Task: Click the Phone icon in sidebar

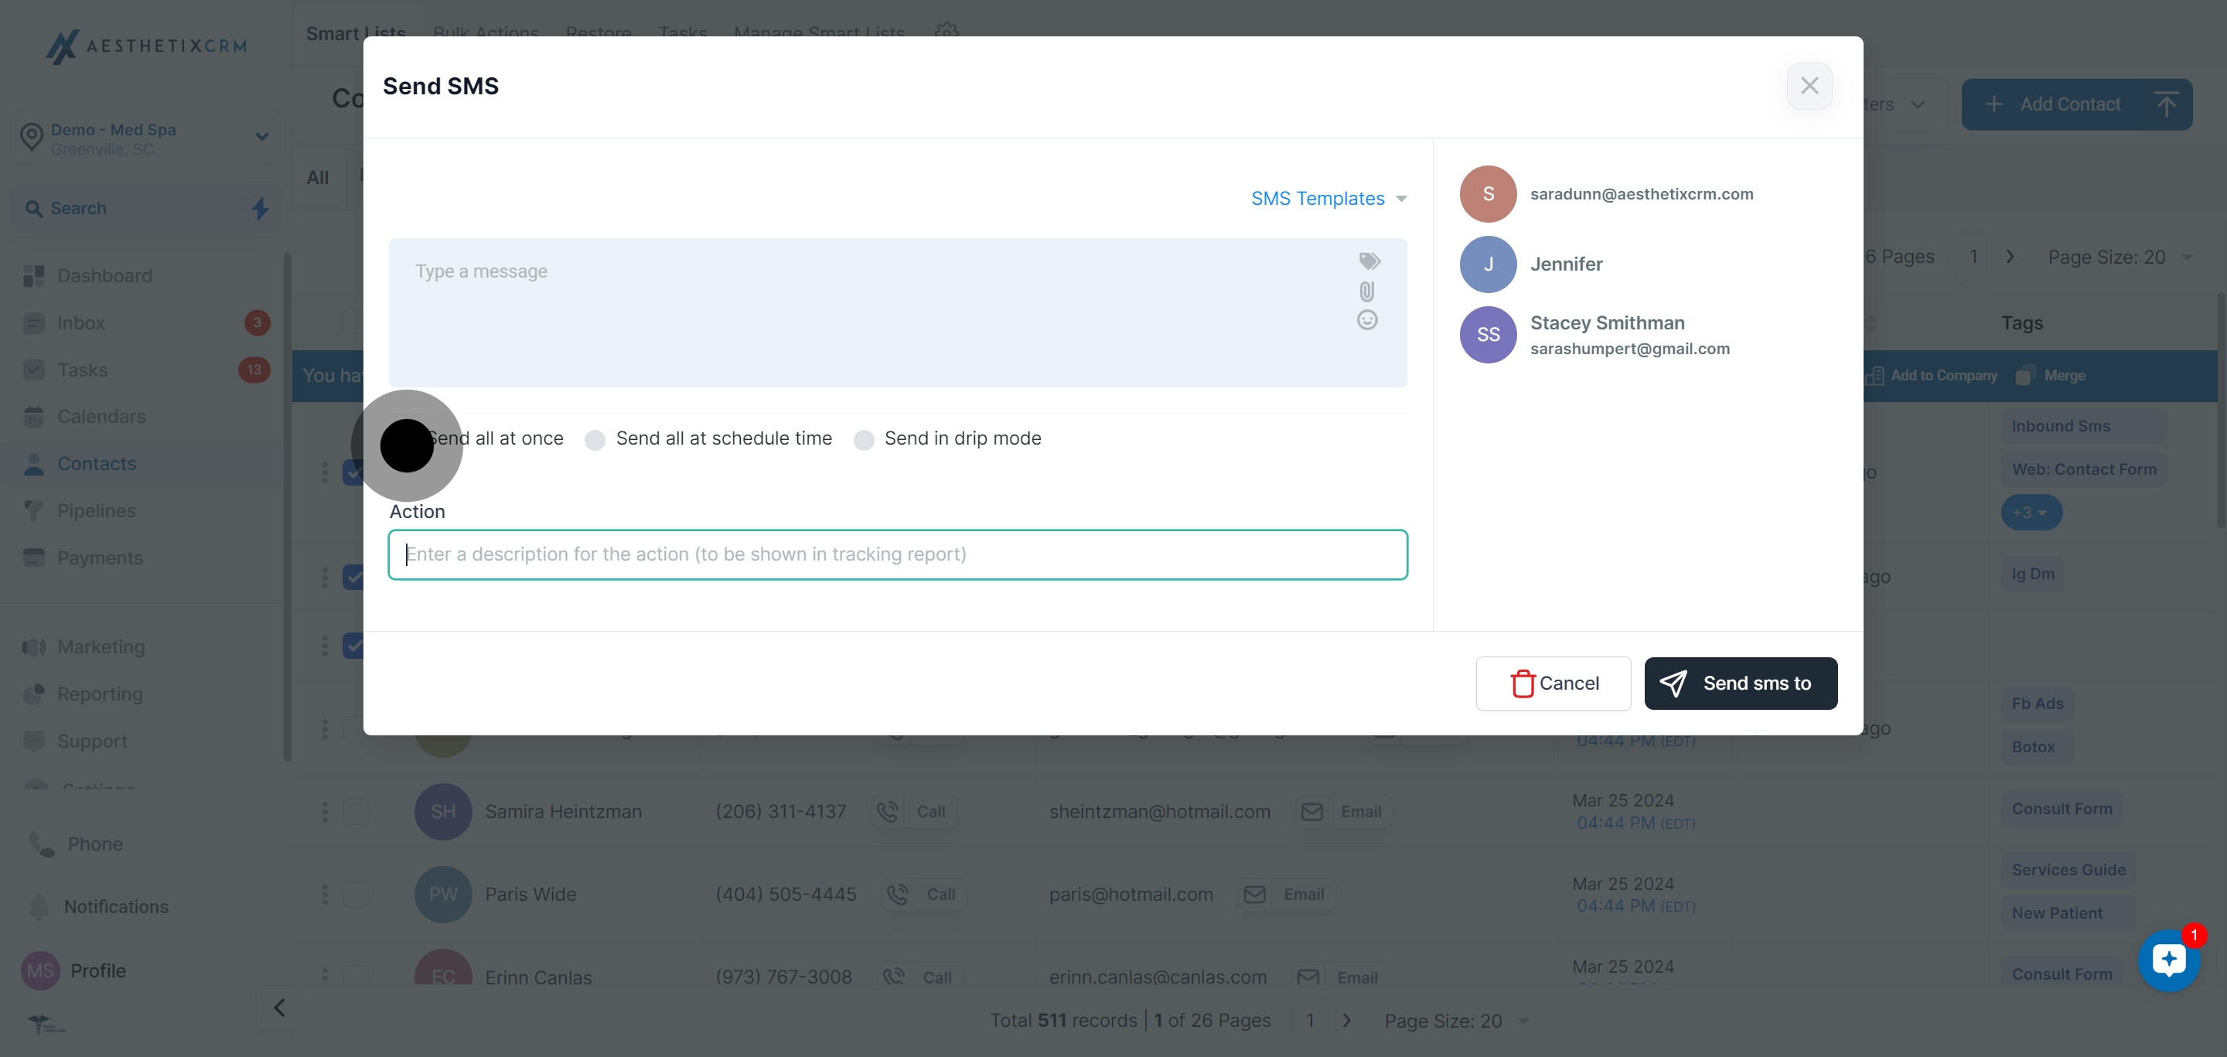Action: click(x=42, y=844)
